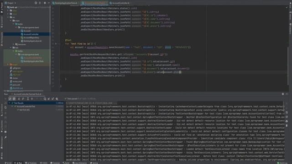Click the run gutter icon beside test find by id
The image size is (292, 164).
[x=56, y=44]
